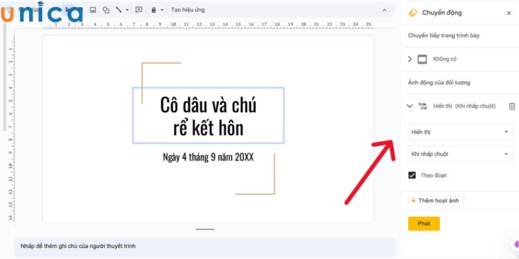The image size is (519, 259).
Task: Open the shape insertion tool
Action: (x=106, y=10)
